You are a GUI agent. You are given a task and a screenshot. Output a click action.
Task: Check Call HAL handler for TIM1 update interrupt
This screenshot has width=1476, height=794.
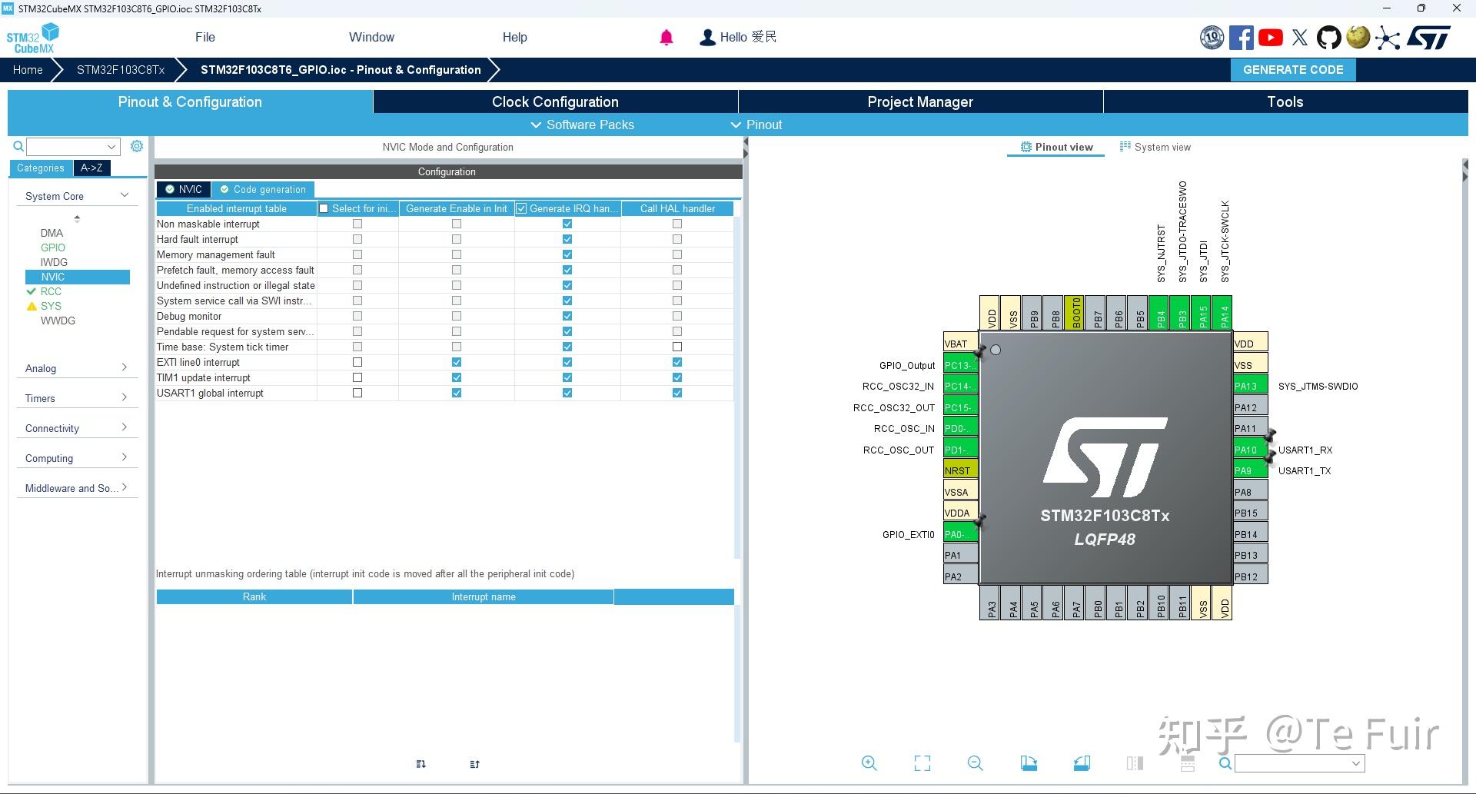(677, 377)
